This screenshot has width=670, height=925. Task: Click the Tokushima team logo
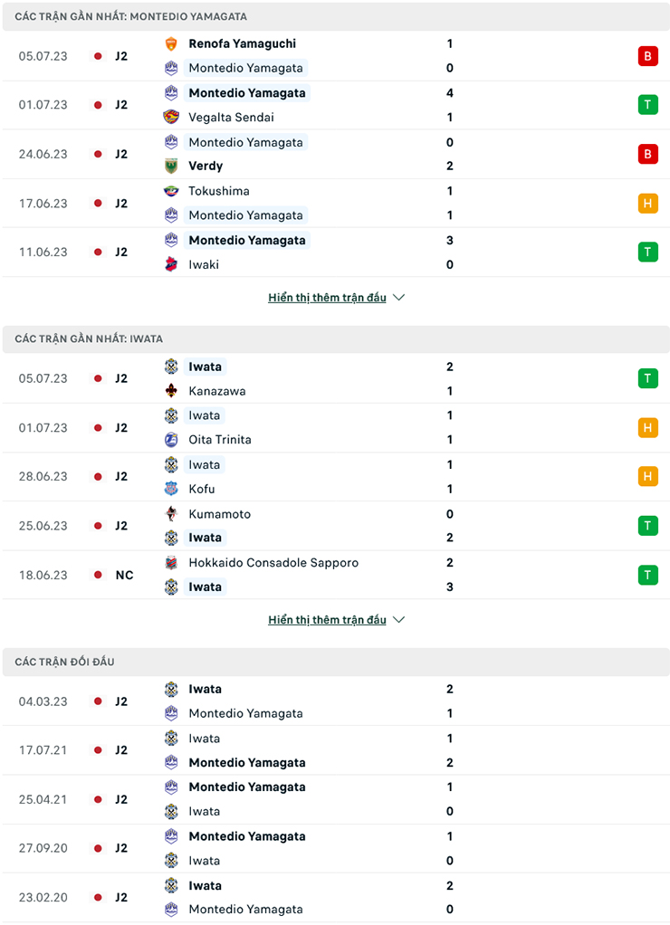click(x=171, y=191)
